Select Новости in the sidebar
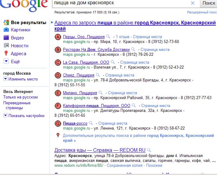Image resolution: width=217 pixels, height=175 pixels. point(20,46)
